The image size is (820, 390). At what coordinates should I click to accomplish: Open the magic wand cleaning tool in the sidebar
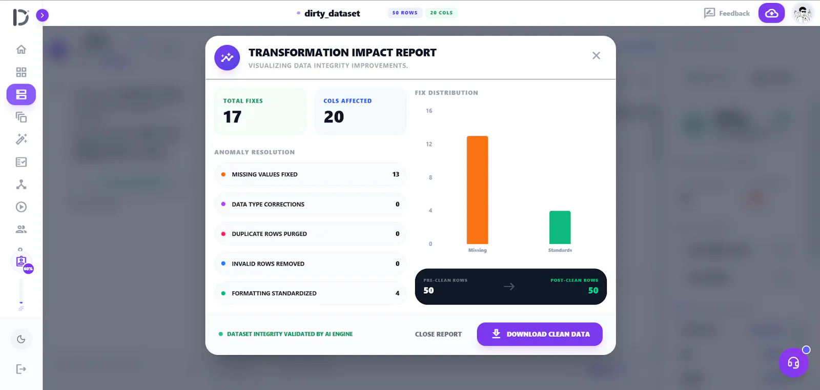21,139
